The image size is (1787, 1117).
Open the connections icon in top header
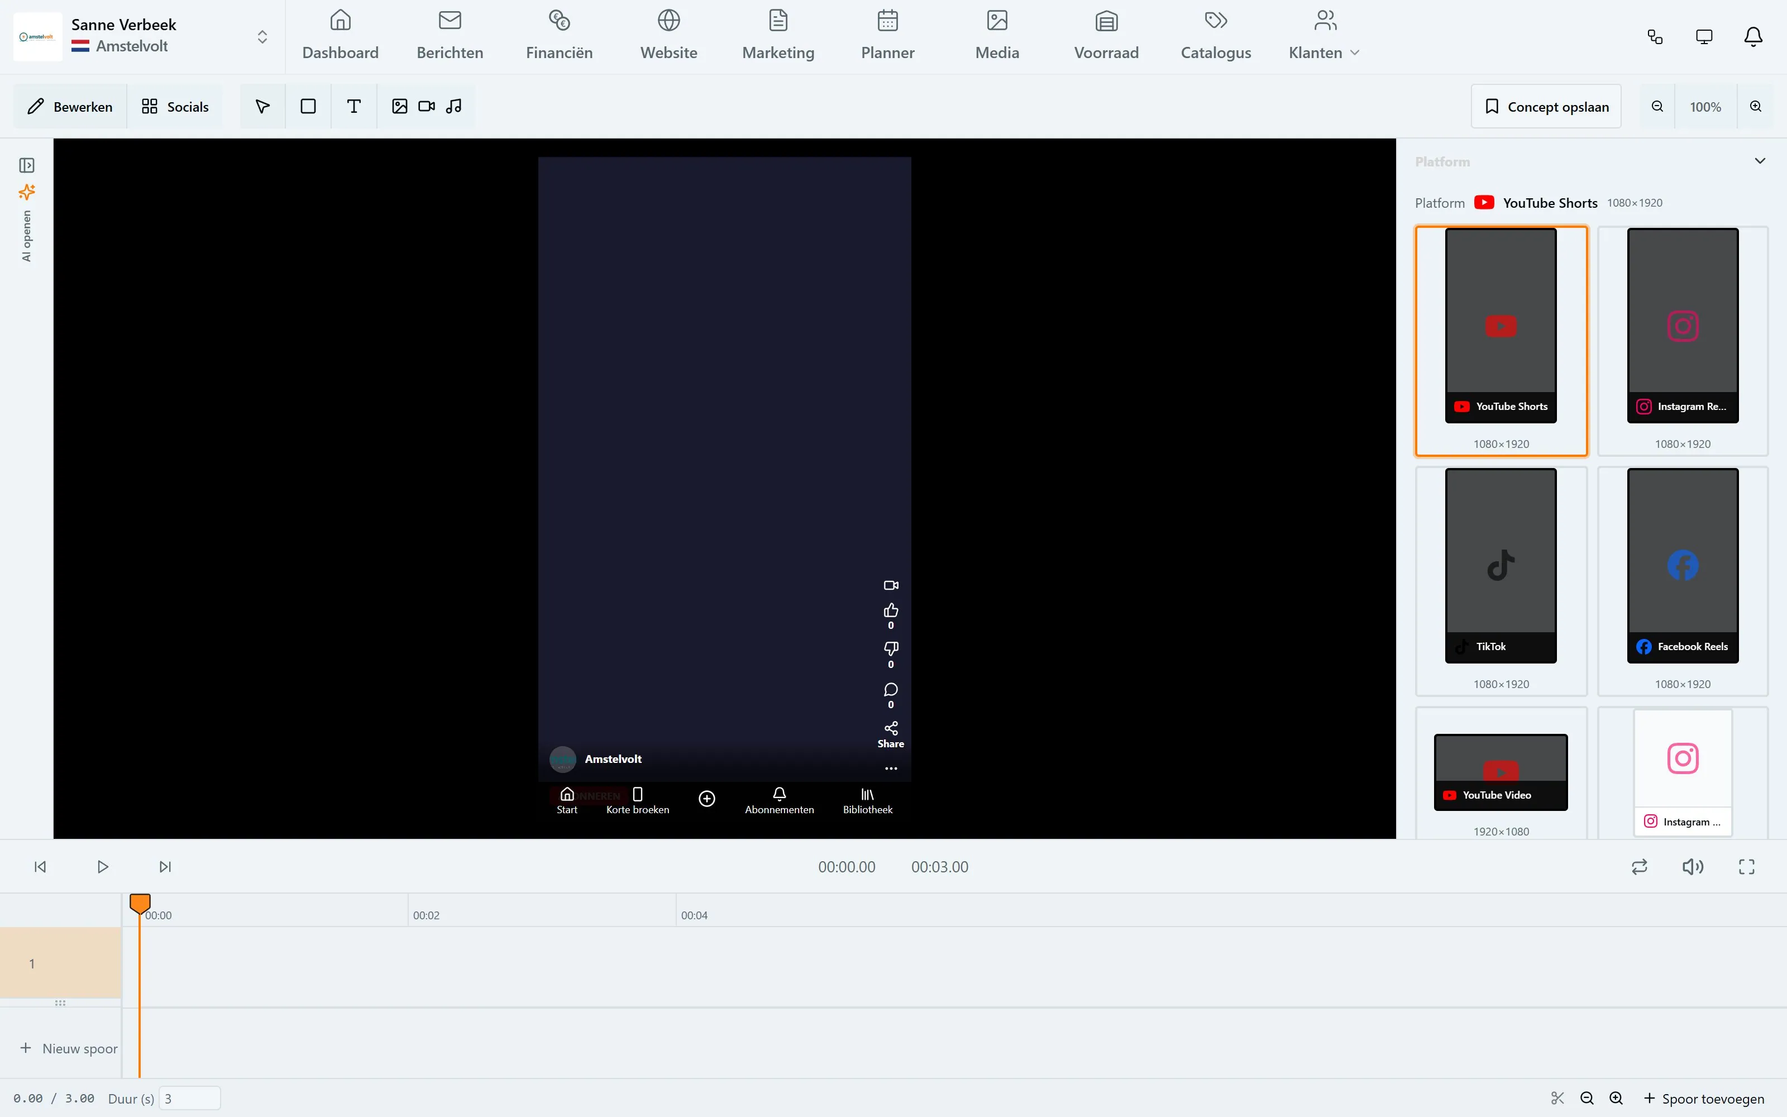coord(1656,37)
